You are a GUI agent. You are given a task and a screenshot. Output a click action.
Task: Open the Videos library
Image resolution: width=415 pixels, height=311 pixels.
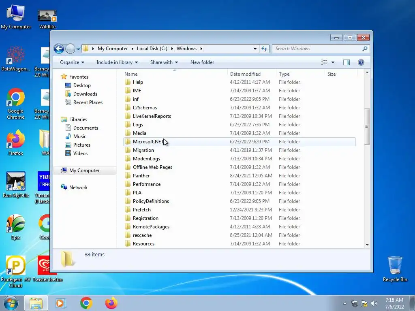[x=80, y=153]
